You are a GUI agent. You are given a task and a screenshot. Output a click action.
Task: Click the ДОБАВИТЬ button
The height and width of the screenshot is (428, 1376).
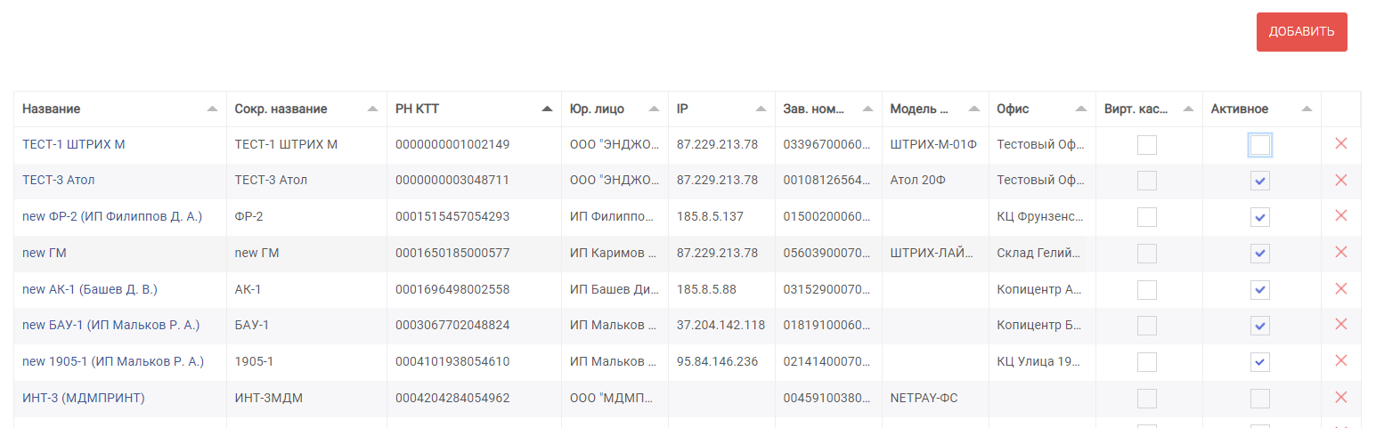[1301, 32]
